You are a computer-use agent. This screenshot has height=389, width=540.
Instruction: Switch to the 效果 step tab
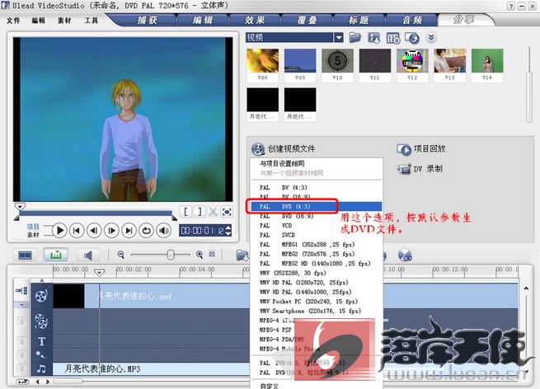[x=255, y=21]
